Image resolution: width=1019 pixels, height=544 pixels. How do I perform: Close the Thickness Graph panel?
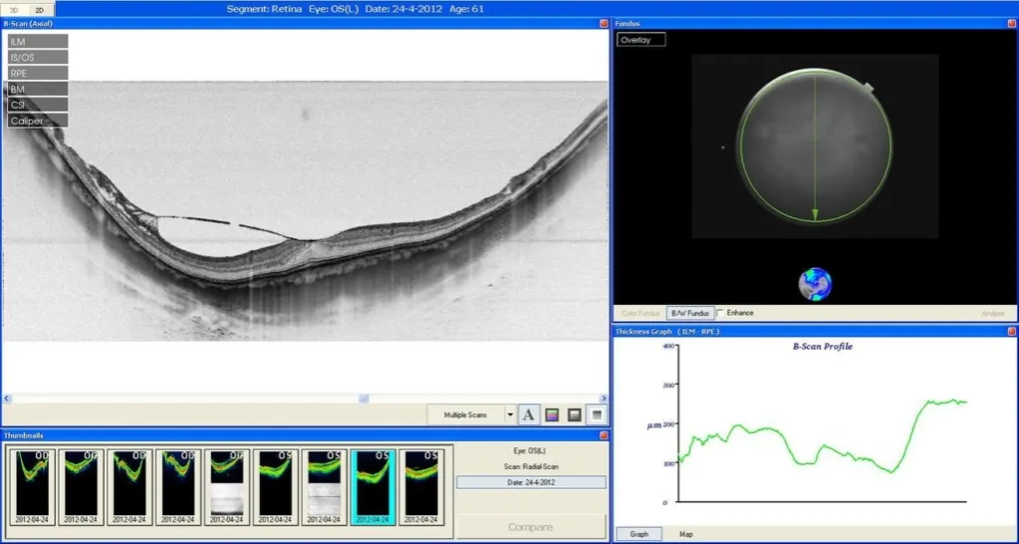tap(1011, 332)
